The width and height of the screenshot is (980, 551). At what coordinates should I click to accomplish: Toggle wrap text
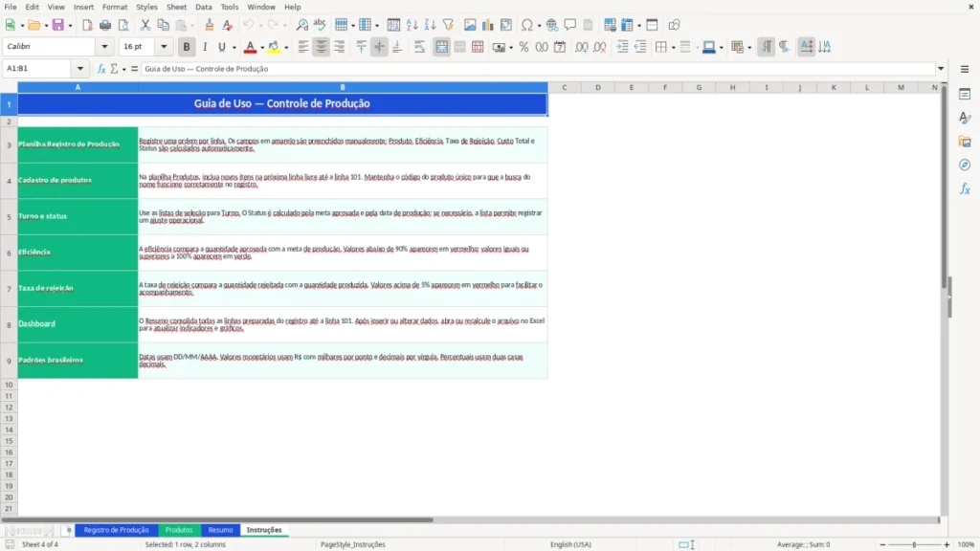point(419,47)
